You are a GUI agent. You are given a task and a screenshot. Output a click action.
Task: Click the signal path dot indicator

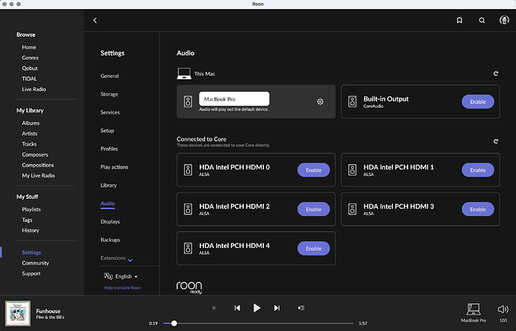[x=214, y=308]
